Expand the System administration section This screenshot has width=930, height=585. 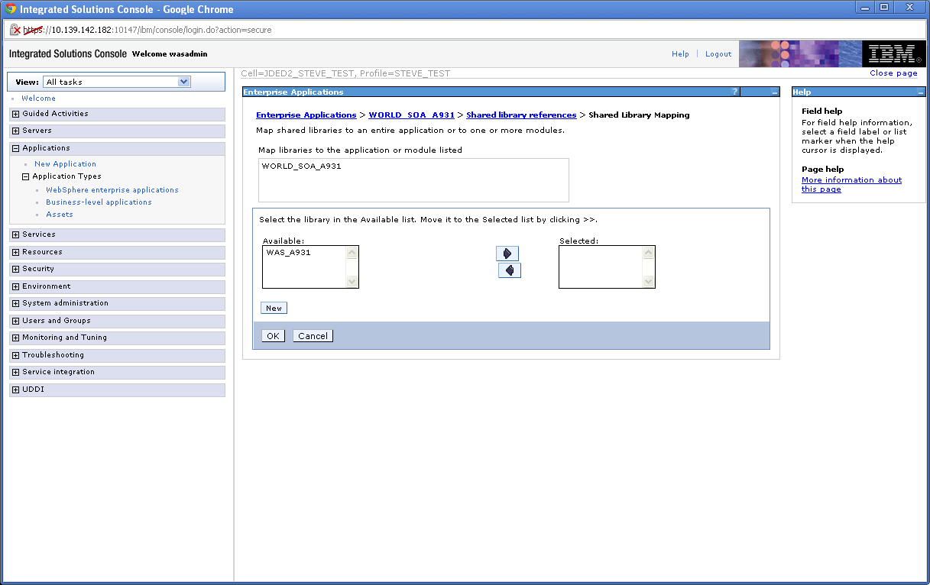click(x=15, y=303)
